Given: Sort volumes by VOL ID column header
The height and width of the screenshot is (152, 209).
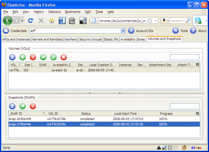Looking at the screenshot, I should [15, 65].
